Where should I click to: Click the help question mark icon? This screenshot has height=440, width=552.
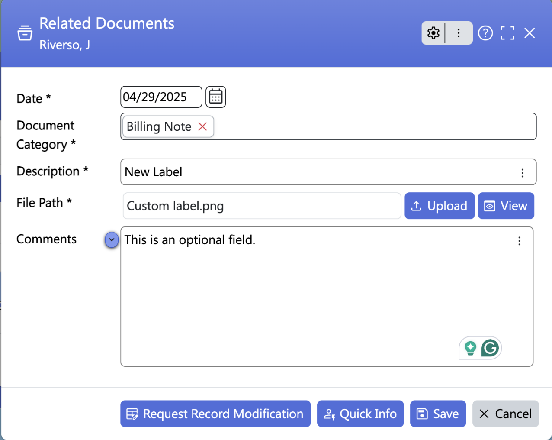point(485,33)
